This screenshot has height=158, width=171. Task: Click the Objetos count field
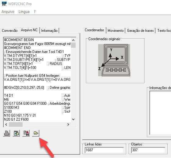tap(148, 150)
